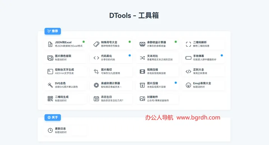Image resolution: width=269 pixels, height=145 pixels.
Task: Click the 更新日志 clock icon
Action: pyautogui.click(x=50, y=130)
